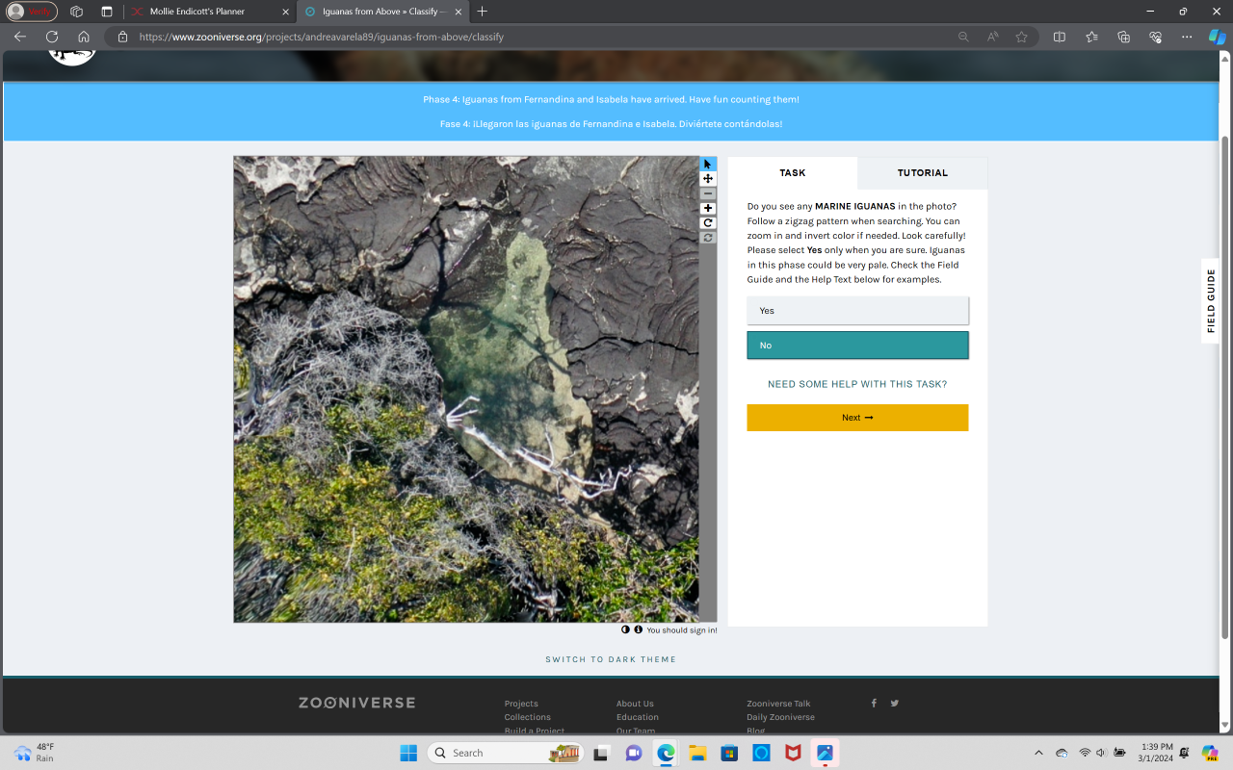
Task: Open browser Collections icon
Action: coord(1123,37)
